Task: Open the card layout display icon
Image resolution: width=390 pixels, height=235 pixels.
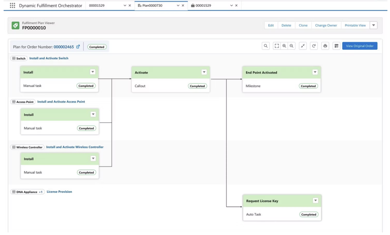Action: (x=336, y=46)
